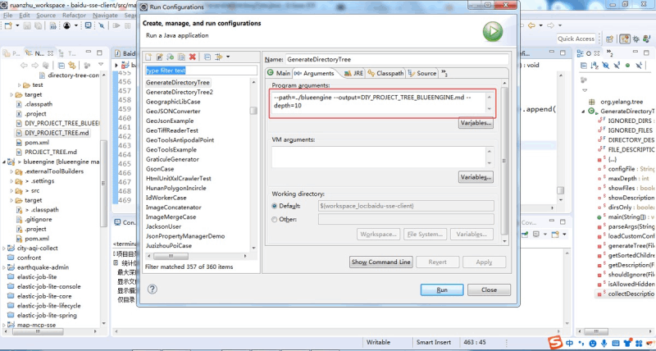The image size is (656, 351).
Task: Switch to the Debug perspective icon
Action: click(636, 39)
